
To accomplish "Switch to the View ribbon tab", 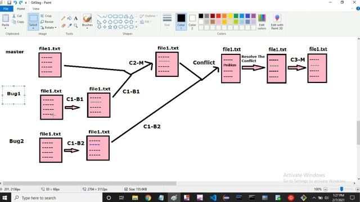I will [x=36, y=9].
